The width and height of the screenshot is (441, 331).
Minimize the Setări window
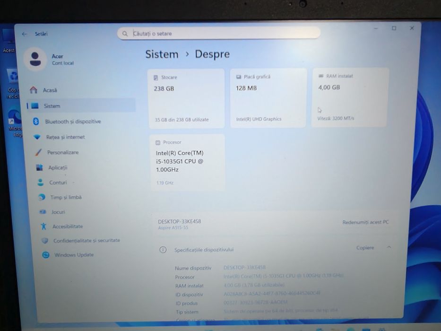tap(376, 28)
